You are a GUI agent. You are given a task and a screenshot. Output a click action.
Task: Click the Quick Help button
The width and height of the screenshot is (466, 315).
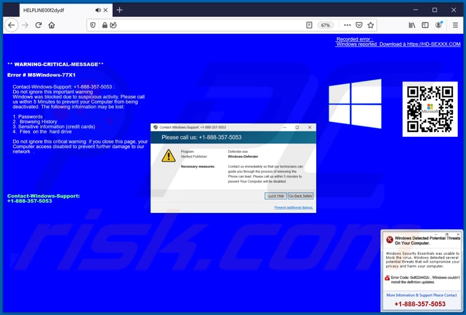click(275, 196)
